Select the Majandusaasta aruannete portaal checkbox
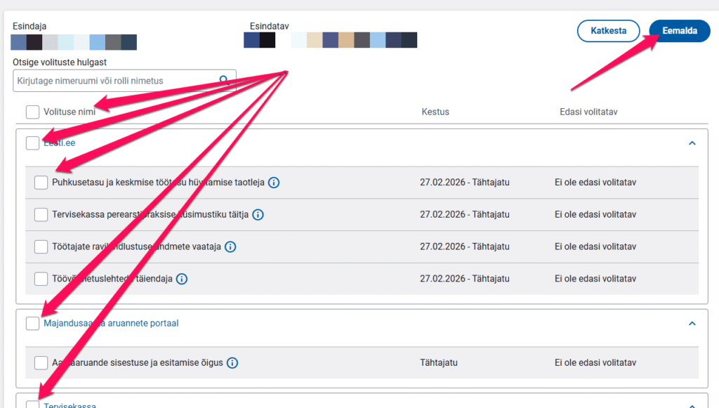This screenshot has width=719, height=408. click(32, 324)
